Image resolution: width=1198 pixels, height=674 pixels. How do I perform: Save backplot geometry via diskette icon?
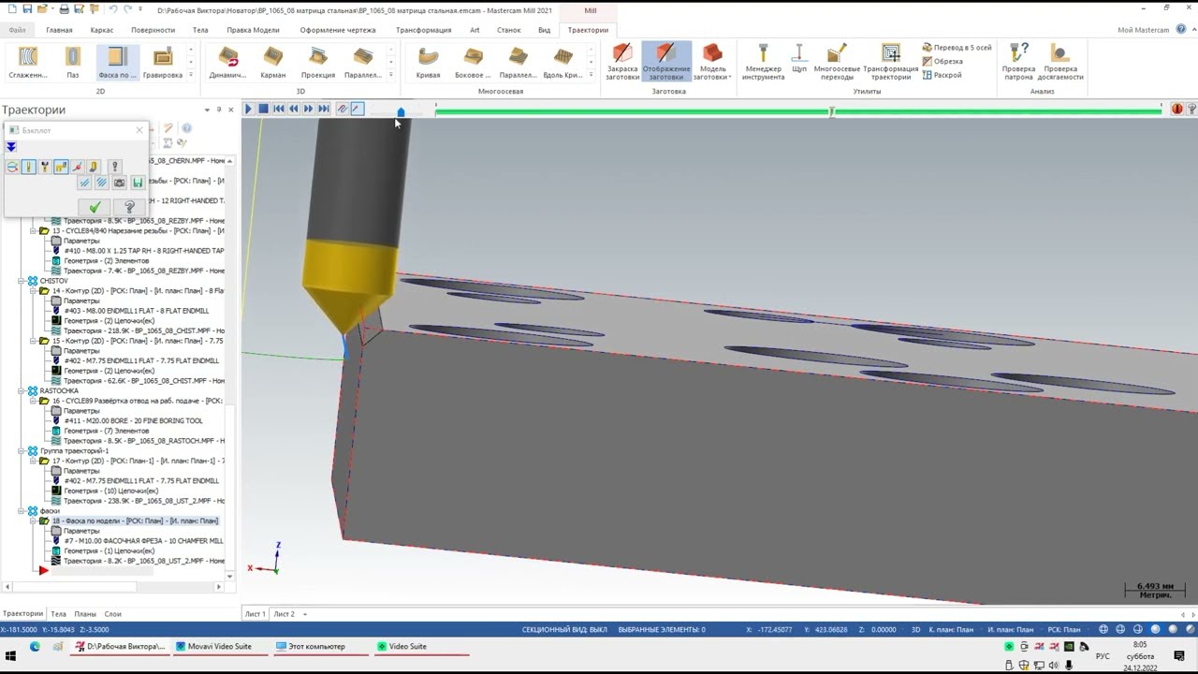138,183
